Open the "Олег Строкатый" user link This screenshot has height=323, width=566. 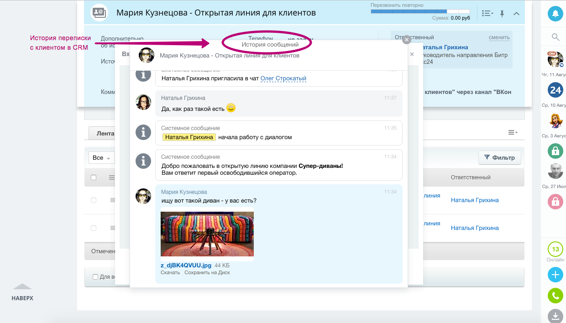click(x=283, y=78)
